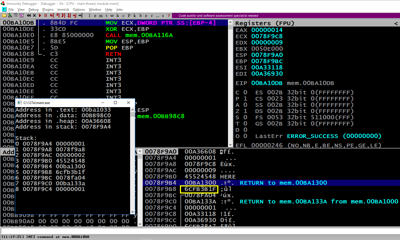Click the Trace into toolbar icon
Image resolution: width=400 pixels, height=240 pixels.
[x=63, y=15]
